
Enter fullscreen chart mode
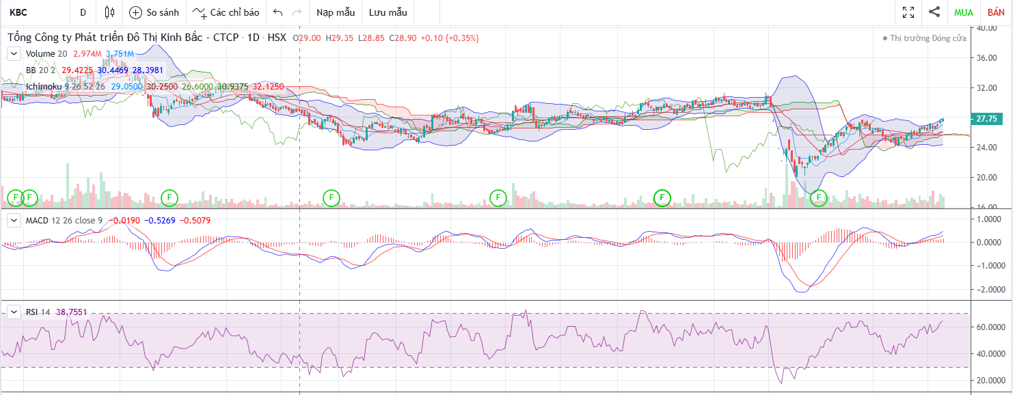point(908,12)
